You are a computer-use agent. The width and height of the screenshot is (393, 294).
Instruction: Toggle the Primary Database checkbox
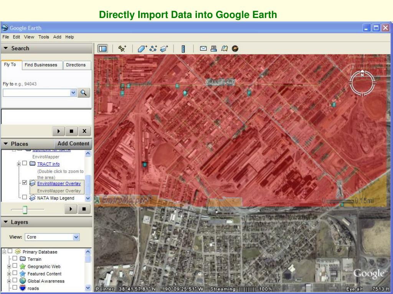pos(10,251)
